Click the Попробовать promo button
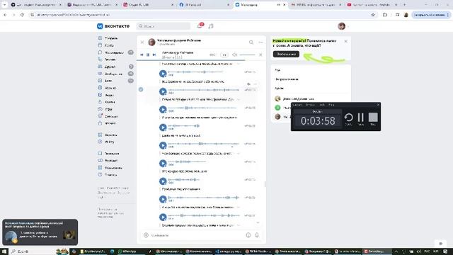The height and width of the screenshot is (255, 453). pyautogui.click(x=286, y=54)
